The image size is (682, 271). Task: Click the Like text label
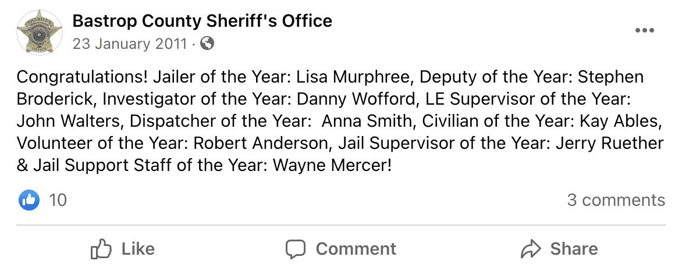coord(138,249)
